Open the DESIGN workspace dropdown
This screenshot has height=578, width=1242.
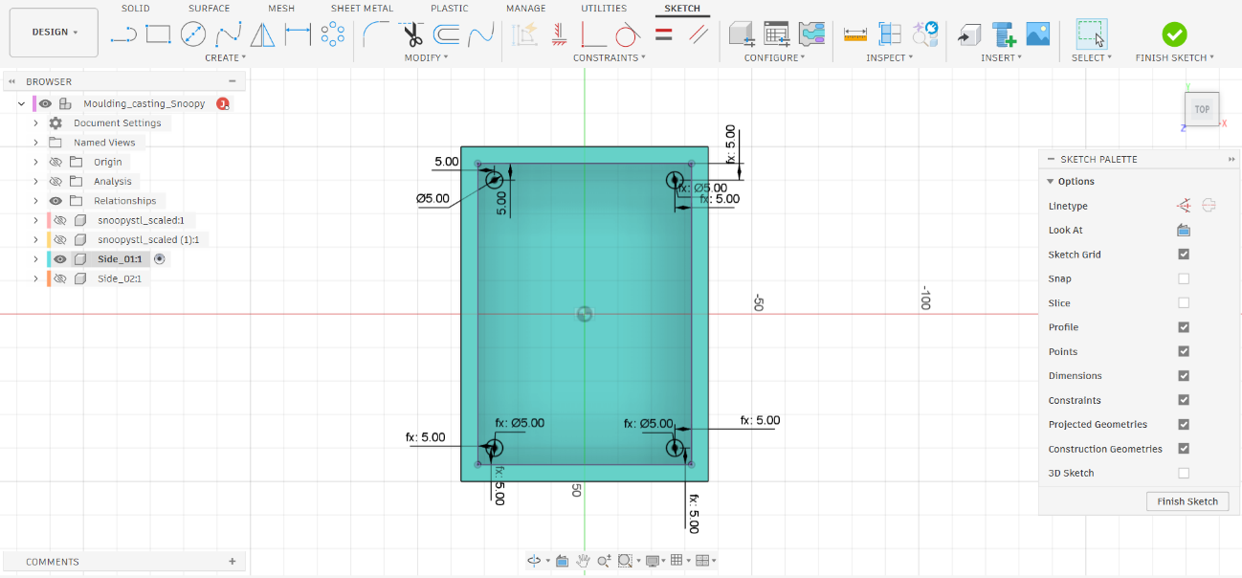tap(54, 33)
